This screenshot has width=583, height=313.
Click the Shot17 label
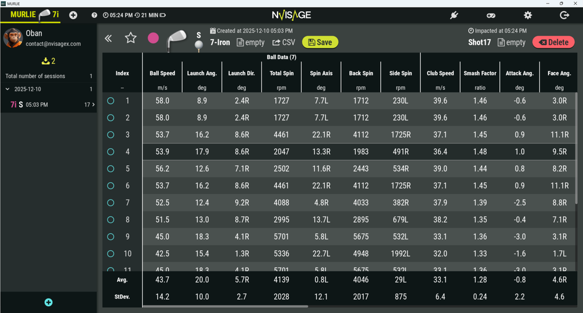pyautogui.click(x=480, y=42)
